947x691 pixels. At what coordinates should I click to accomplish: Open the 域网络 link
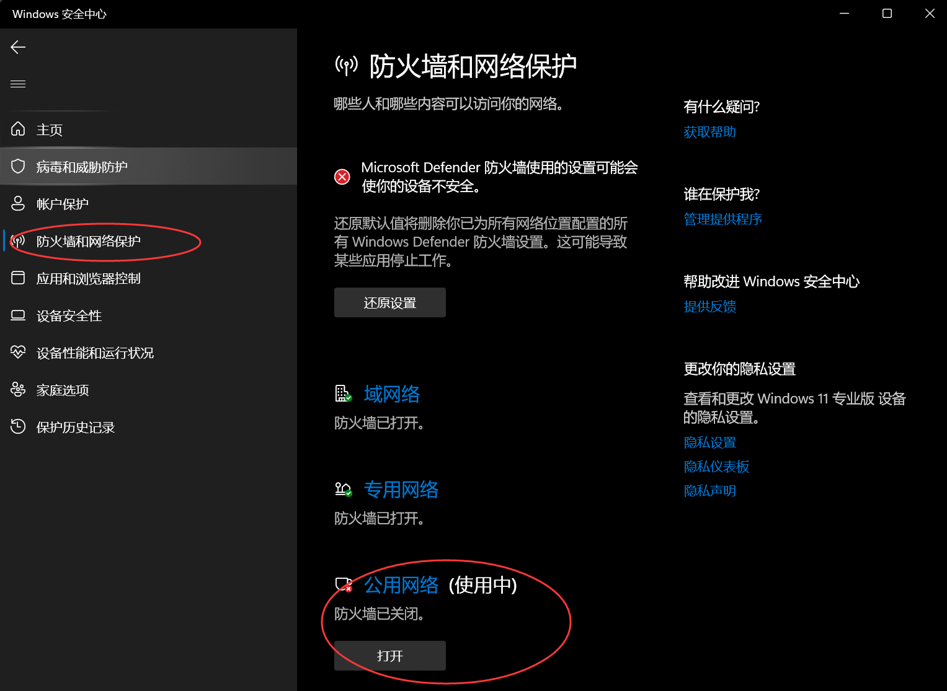click(x=392, y=394)
